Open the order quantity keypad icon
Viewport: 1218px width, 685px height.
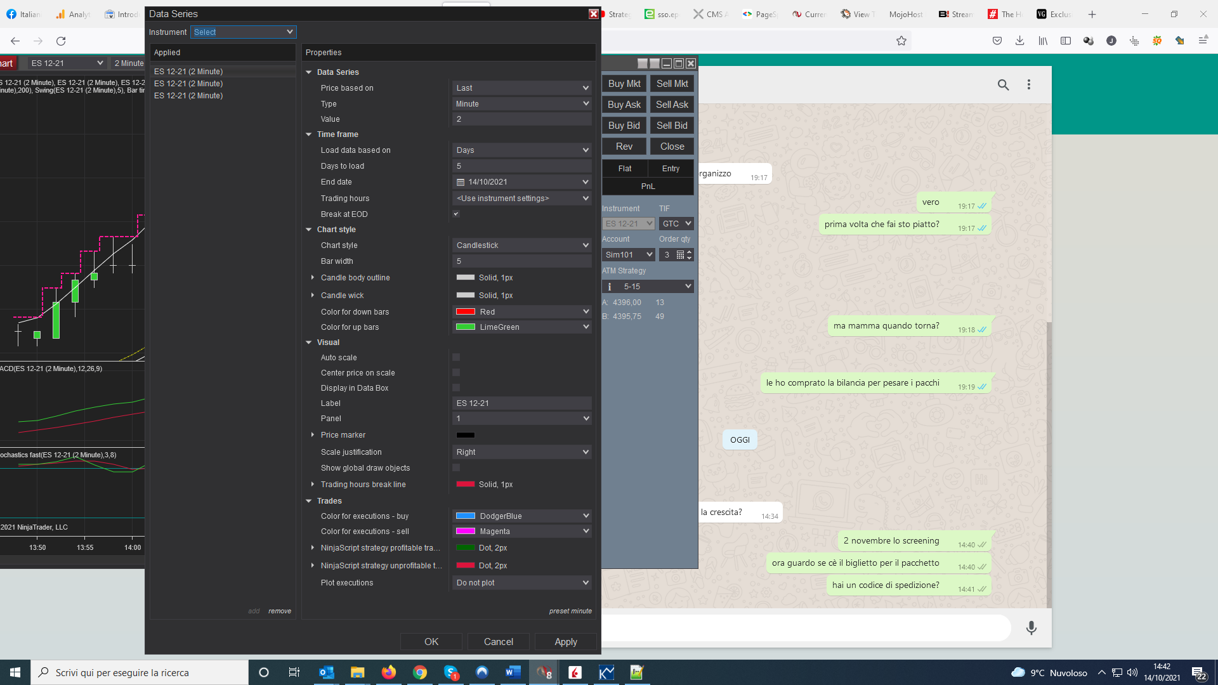click(680, 254)
